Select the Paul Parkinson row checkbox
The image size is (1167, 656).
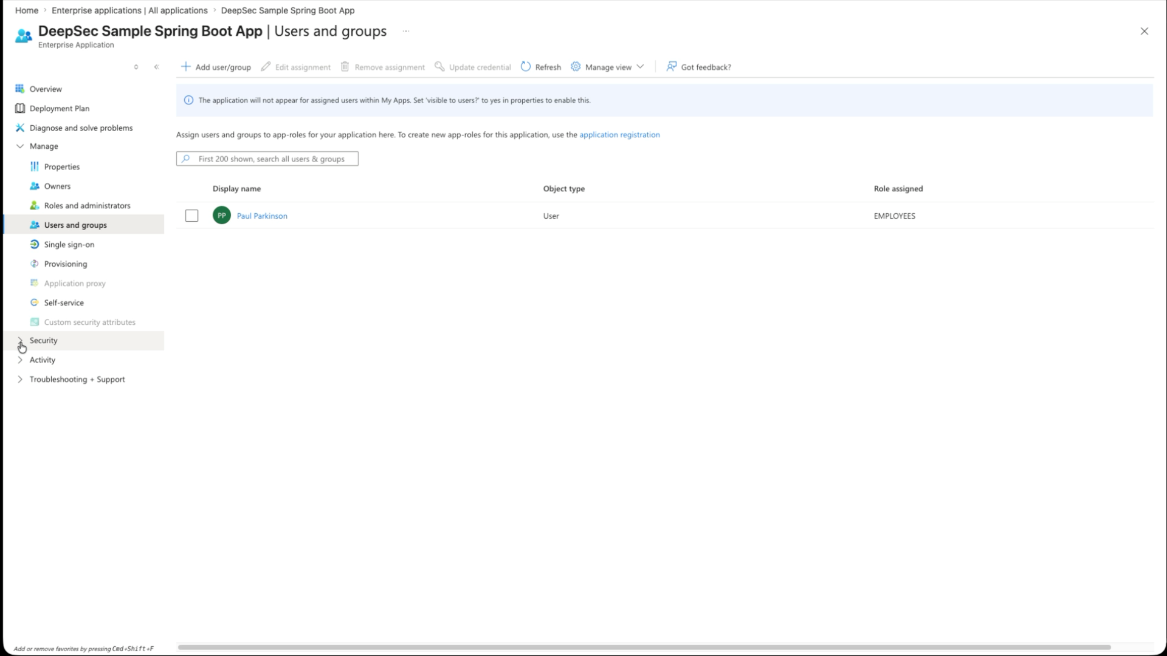coord(191,216)
